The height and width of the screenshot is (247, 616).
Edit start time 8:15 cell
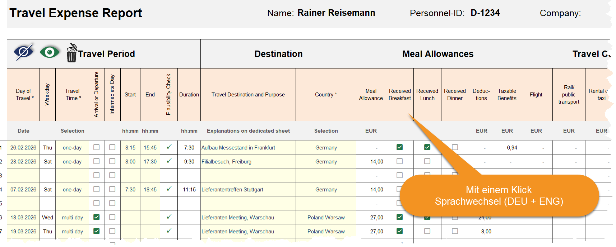pos(130,148)
